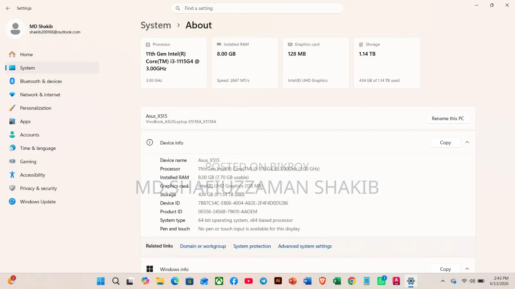The height and width of the screenshot is (289, 515).
Task: Click the Processor info card
Action: [x=174, y=63]
